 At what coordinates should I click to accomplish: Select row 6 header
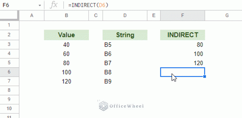9,72
